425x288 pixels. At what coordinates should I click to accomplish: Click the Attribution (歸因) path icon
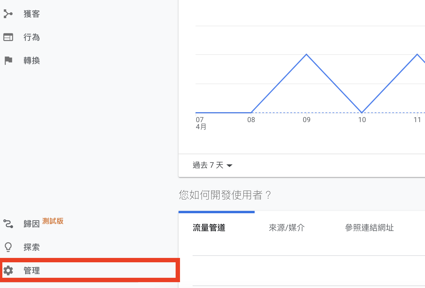[8, 224]
